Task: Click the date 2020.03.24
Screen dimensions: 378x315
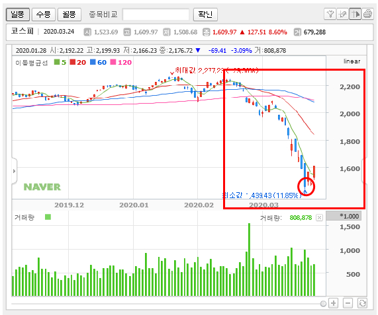Action: (x=59, y=32)
